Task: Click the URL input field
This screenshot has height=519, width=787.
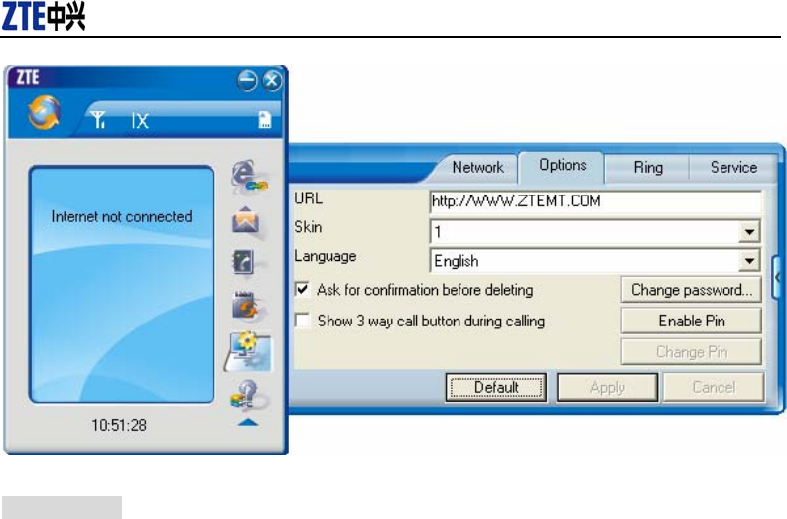Action: click(595, 201)
